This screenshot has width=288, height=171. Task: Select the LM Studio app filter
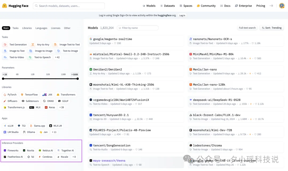11,132
